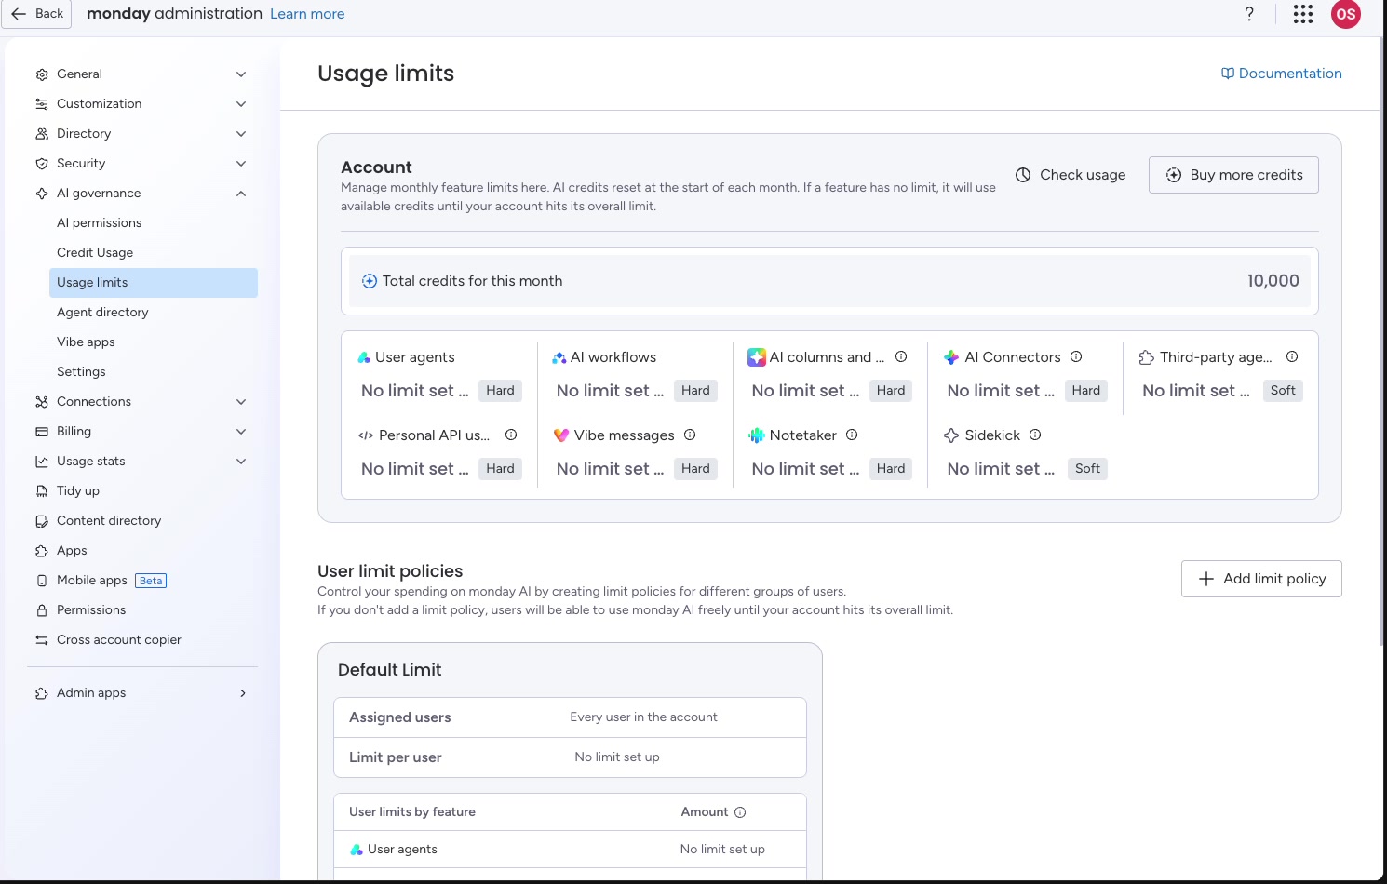
Task: Click the Soft badge for Sidekick
Action: 1087,469
